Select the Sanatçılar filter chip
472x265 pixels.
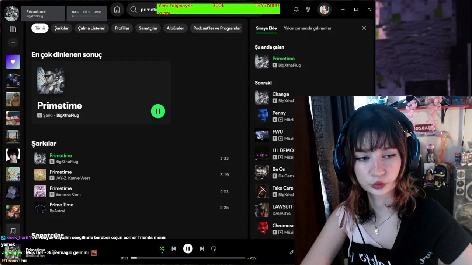point(148,28)
